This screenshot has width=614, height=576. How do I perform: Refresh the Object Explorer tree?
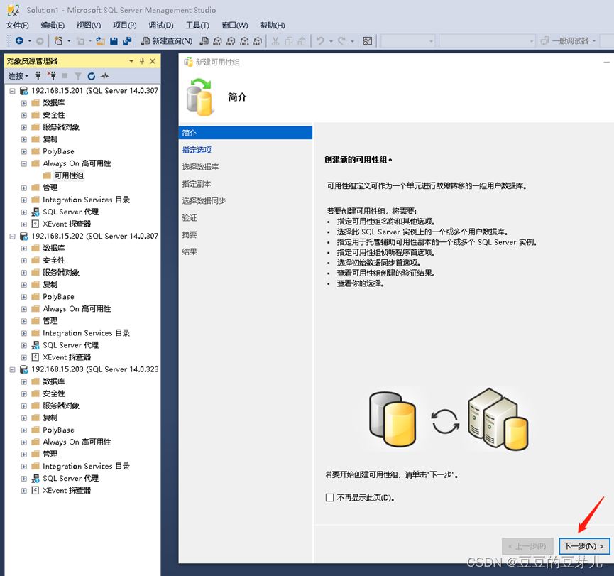[92, 75]
